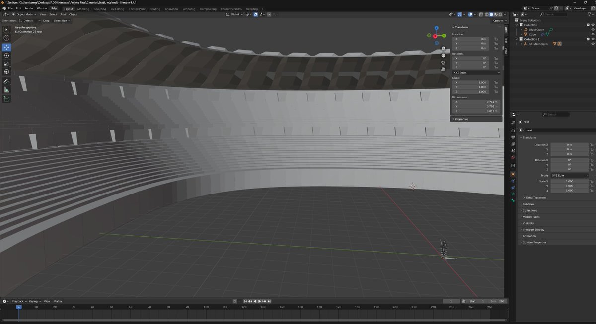Click the End frame field in the timeline
The width and height of the screenshot is (596, 324).
[x=499, y=301]
